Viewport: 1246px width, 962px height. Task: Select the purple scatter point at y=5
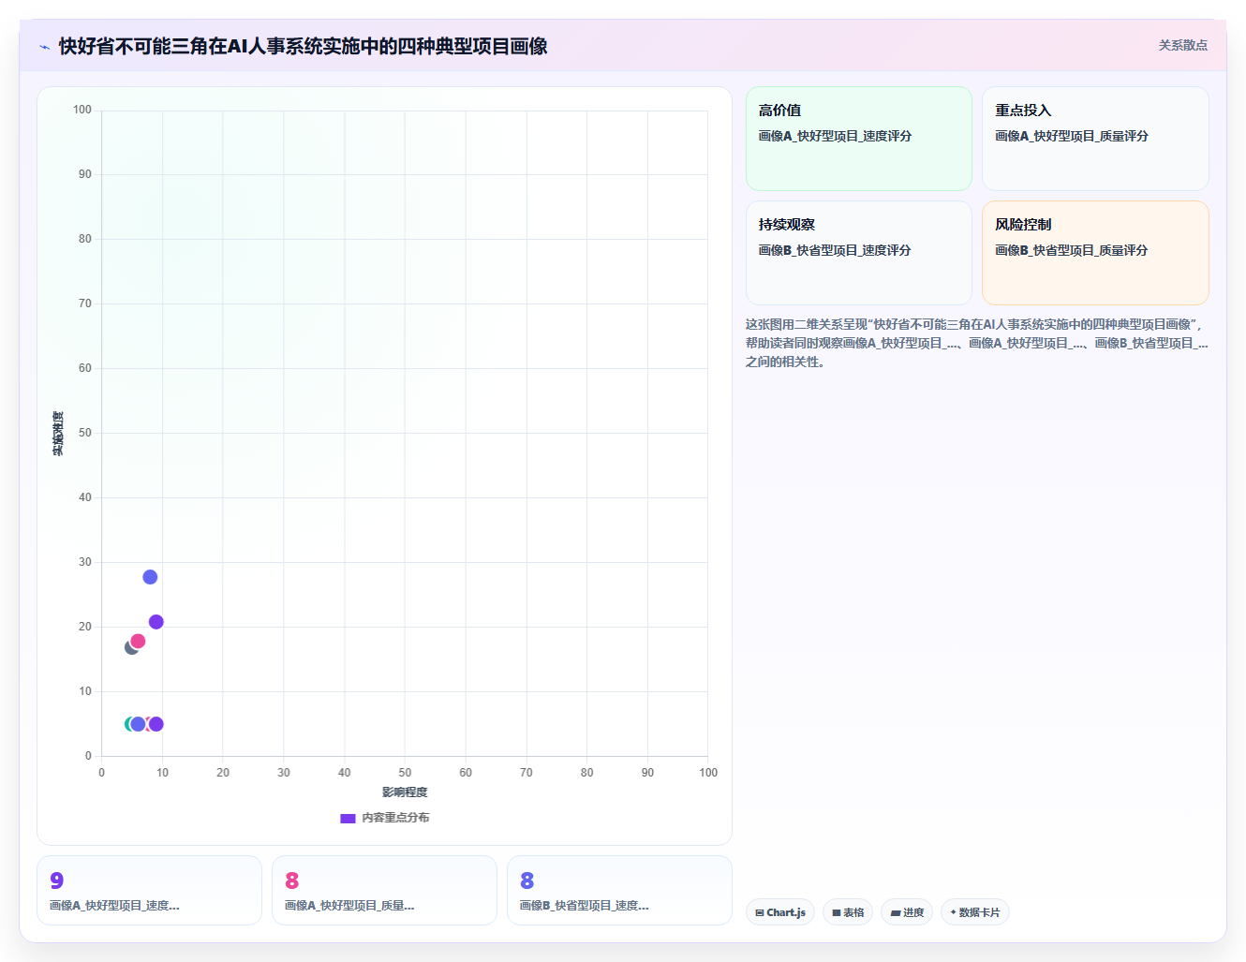(156, 724)
